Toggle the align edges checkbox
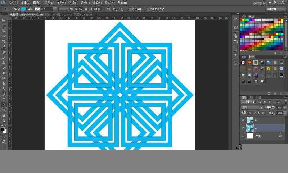 [130, 9]
